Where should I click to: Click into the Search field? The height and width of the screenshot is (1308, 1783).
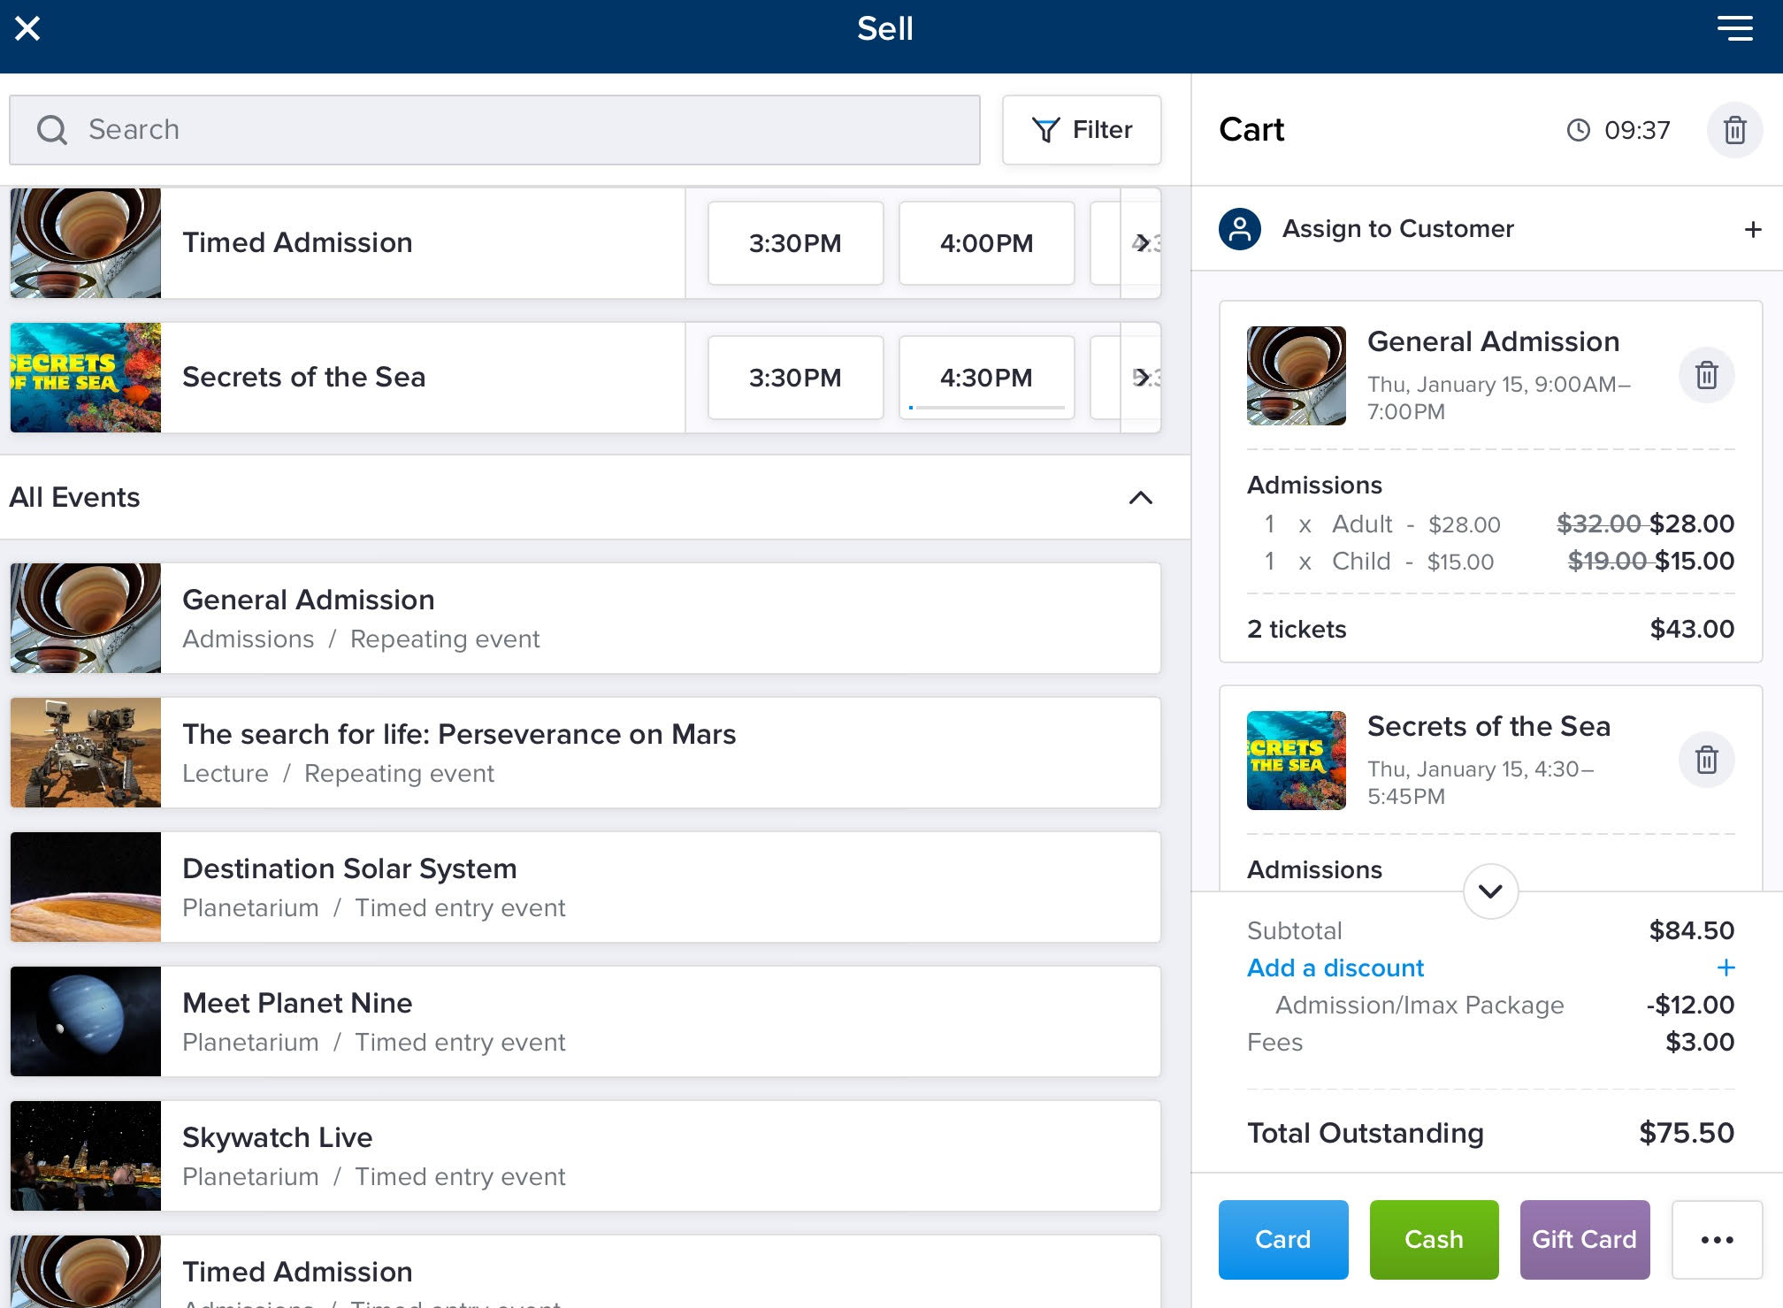tap(495, 130)
